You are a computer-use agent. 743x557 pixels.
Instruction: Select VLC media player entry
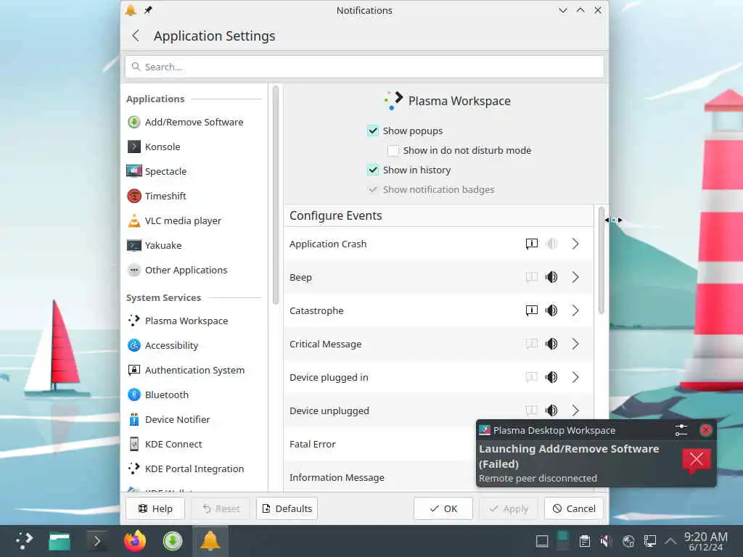coord(194,220)
